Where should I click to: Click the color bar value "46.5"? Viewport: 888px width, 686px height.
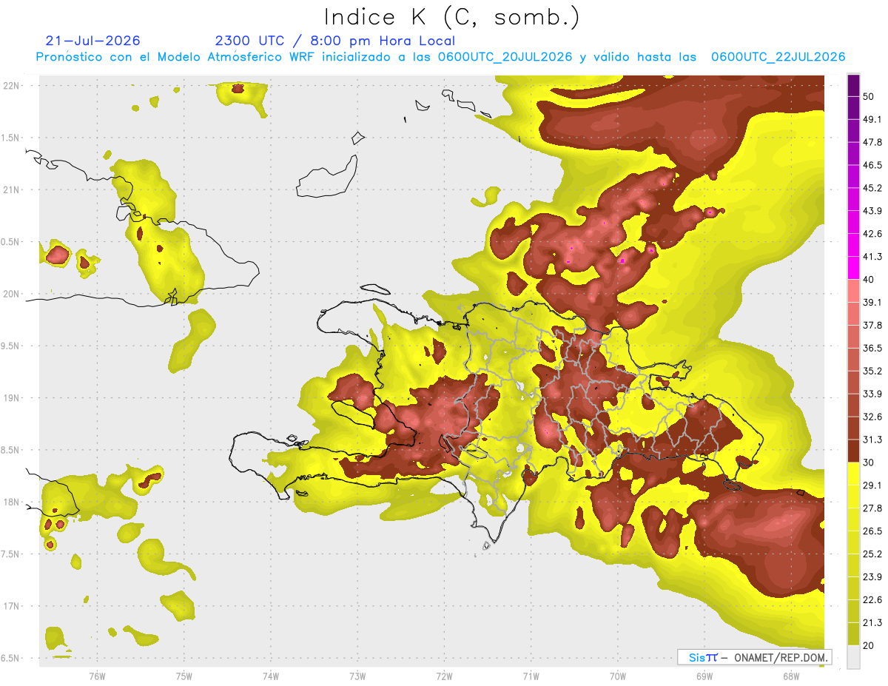(872, 165)
